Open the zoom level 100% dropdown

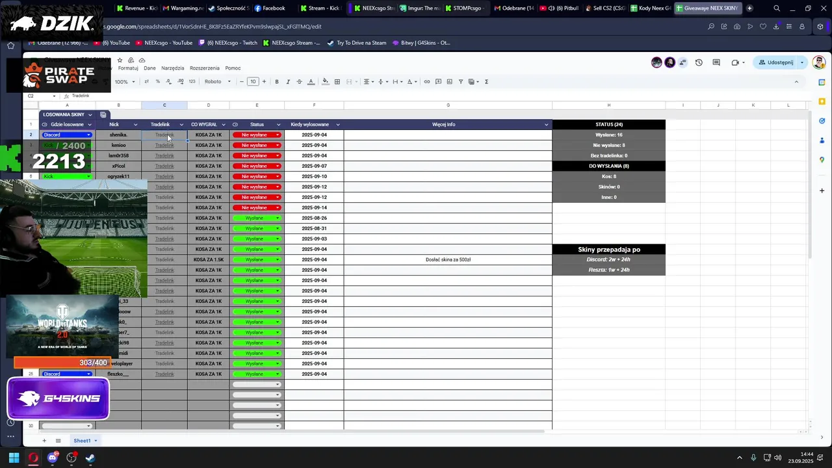coord(125,82)
